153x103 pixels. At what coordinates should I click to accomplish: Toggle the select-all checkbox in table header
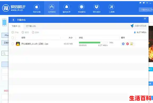tap(13, 38)
